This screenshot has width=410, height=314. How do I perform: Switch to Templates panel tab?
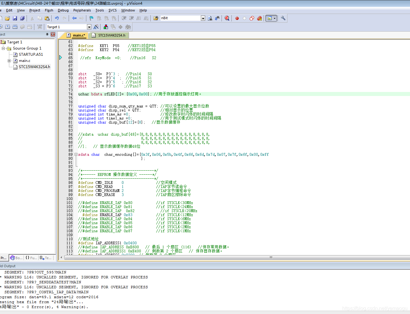45,258
